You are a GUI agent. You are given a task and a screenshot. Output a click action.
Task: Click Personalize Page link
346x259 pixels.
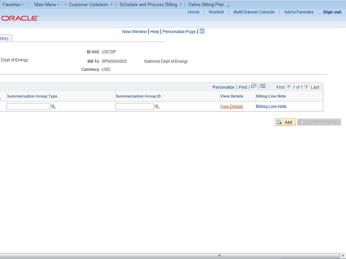pos(179,31)
